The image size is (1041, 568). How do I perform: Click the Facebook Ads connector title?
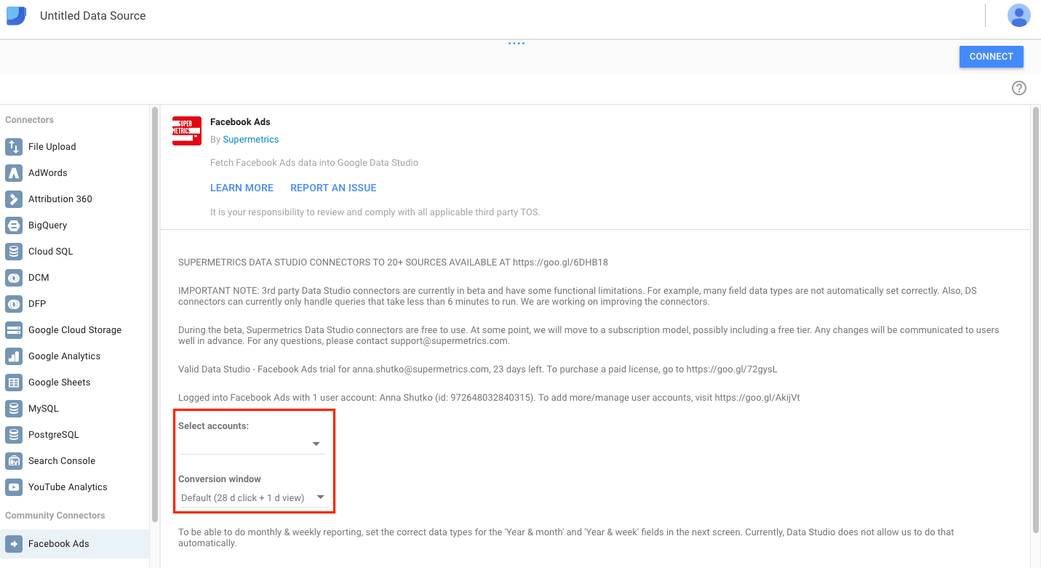(x=240, y=122)
